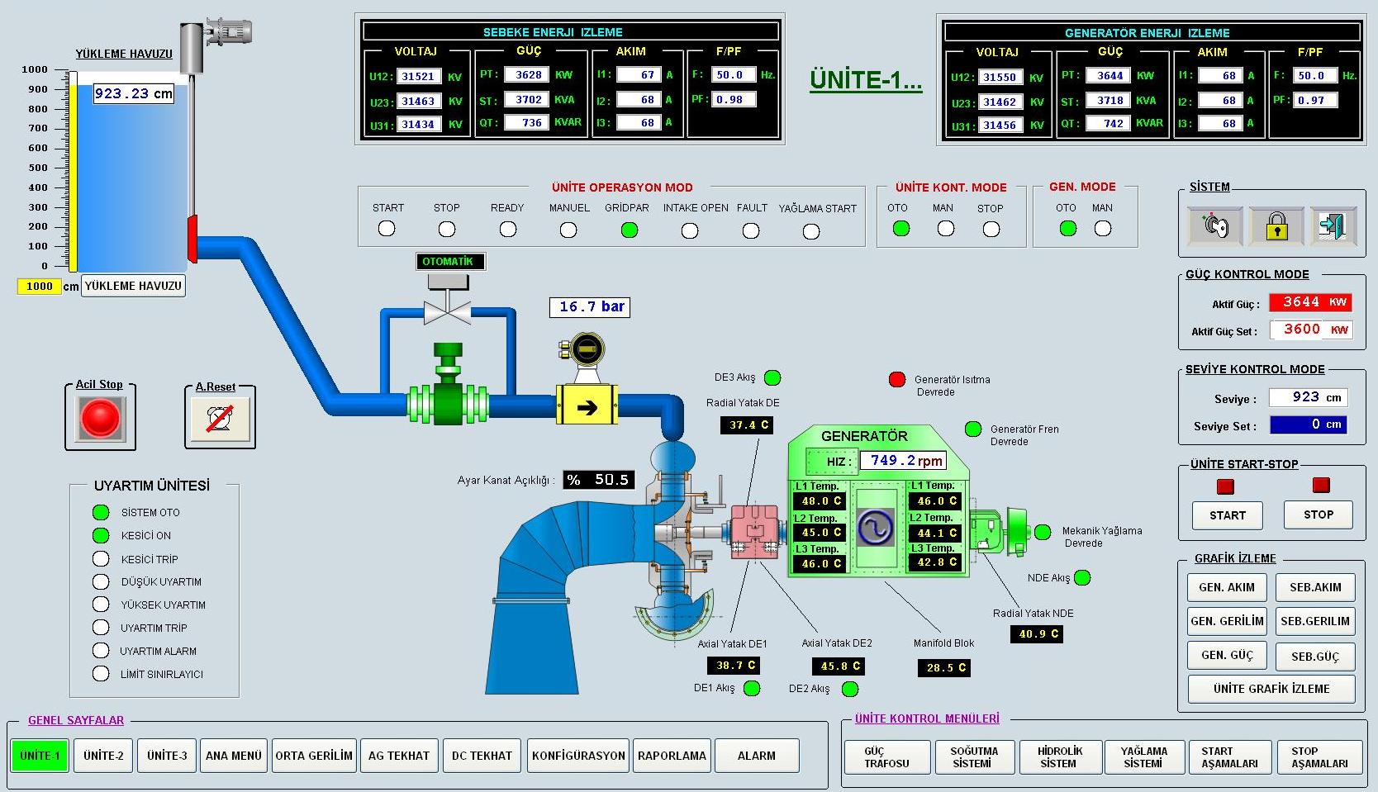The image size is (1378, 792).
Task: Click the Aktif Güç Set value field
Action: [x=1310, y=330]
